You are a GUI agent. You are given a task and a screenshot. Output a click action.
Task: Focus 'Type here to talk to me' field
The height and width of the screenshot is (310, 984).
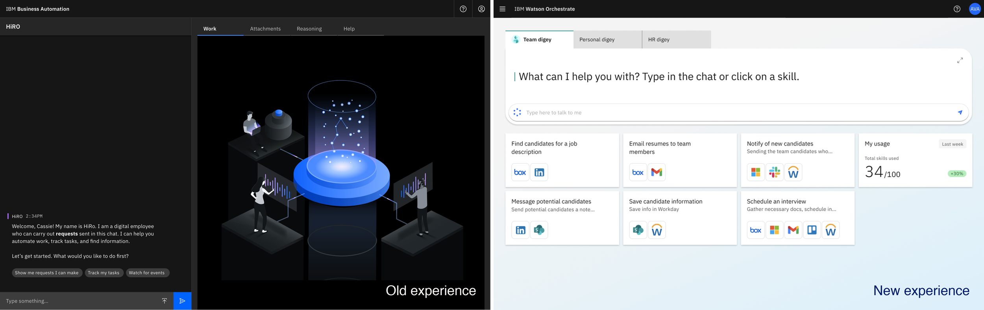[738, 113]
